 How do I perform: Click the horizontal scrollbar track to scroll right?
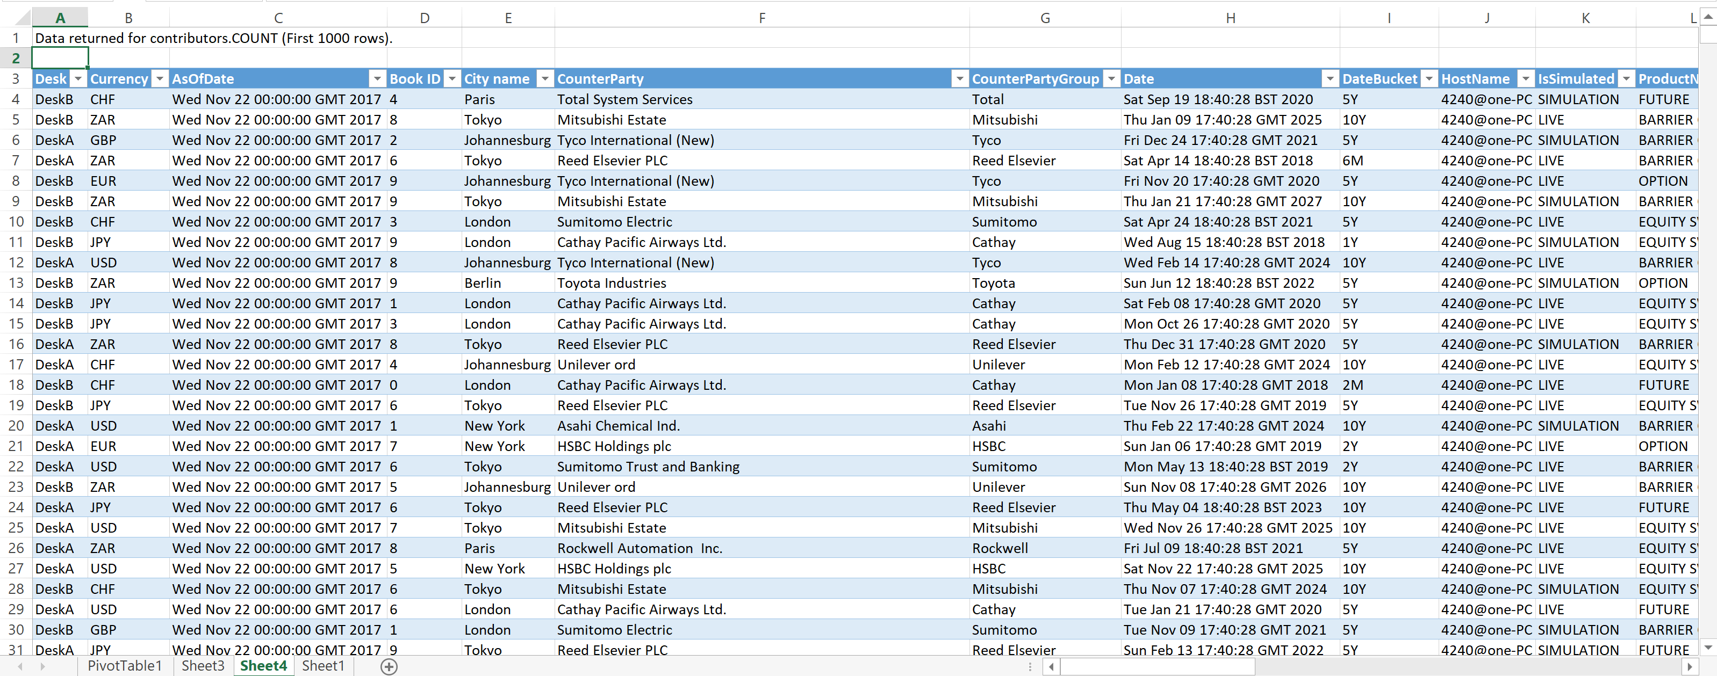coord(1467,666)
